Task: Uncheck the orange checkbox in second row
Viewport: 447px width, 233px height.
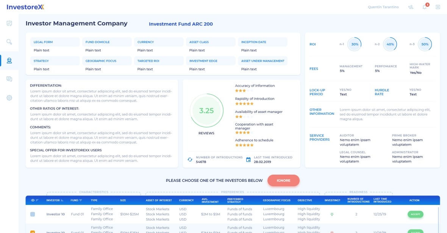Action: click(x=33, y=231)
